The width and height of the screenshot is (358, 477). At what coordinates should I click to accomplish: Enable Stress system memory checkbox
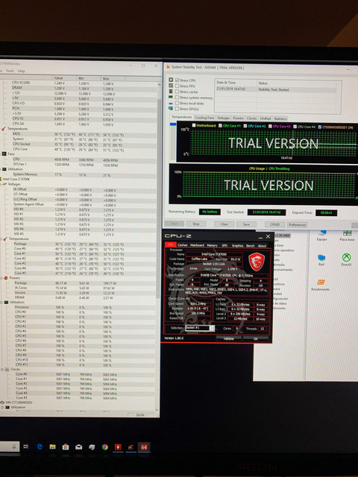[x=177, y=98]
